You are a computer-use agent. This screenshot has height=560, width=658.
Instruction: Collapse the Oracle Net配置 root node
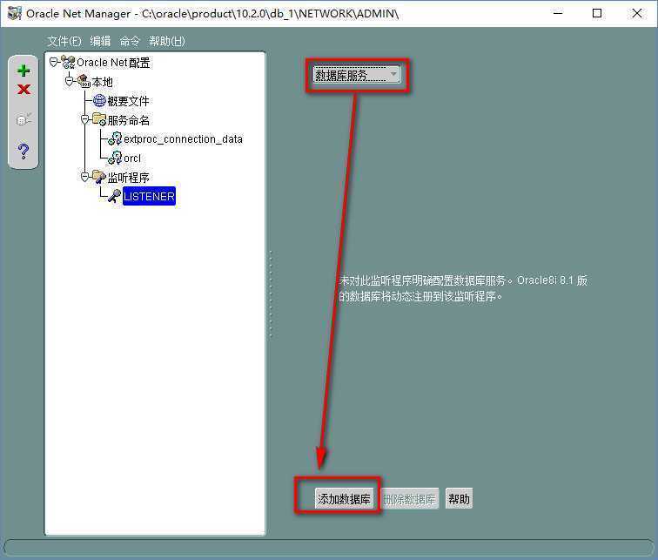tap(53, 62)
